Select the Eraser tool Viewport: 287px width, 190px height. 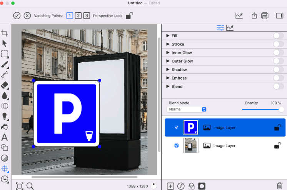(5, 85)
